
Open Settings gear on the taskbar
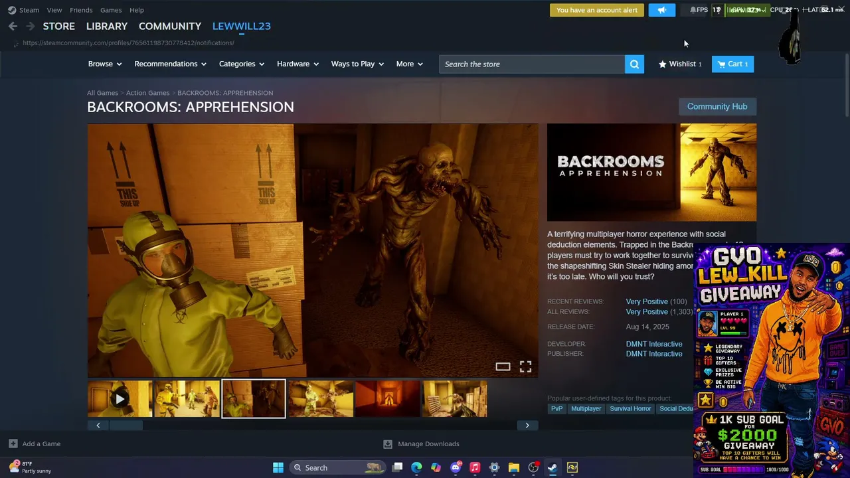pos(494,467)
